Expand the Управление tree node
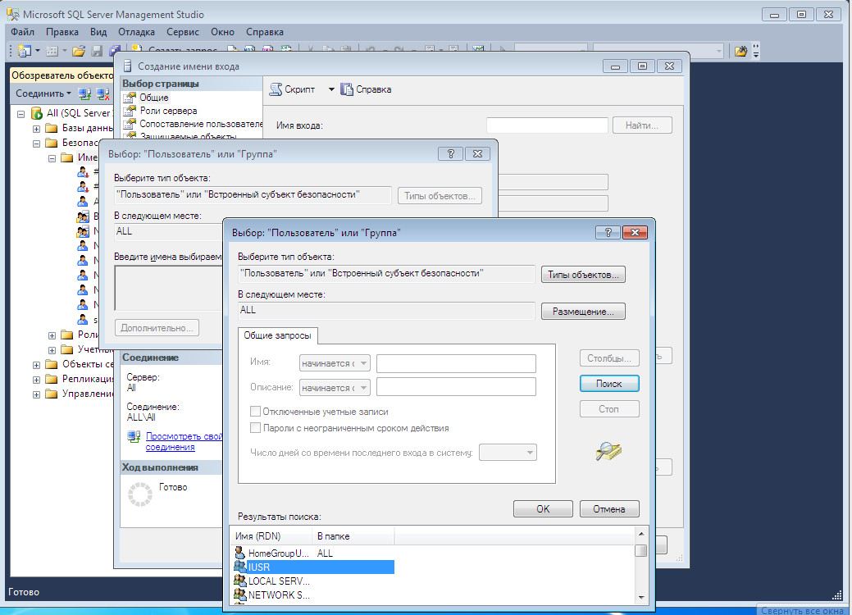The height and width of the screenshot is (615, 852). [x=36, y=394]
